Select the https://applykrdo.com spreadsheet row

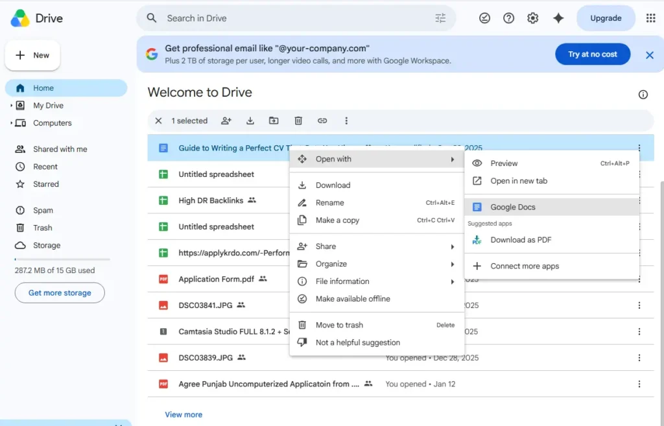tap(219, 253)
